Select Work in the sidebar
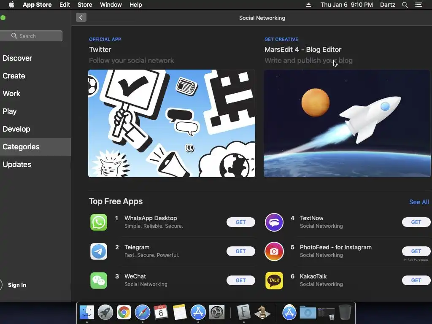 tap(35, 93)
